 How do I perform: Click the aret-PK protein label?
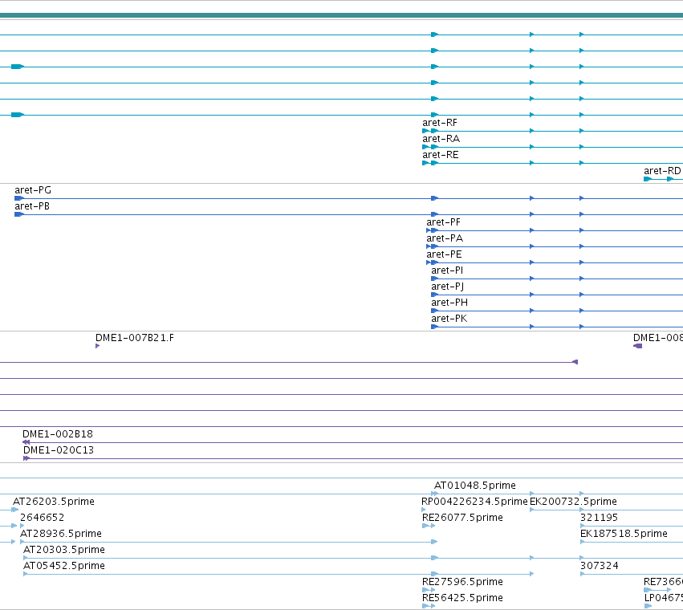pos(449,319)
